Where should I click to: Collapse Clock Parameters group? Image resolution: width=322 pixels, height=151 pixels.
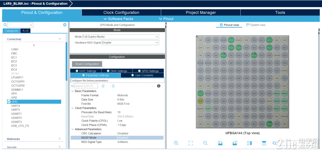[x=72, y=108]
